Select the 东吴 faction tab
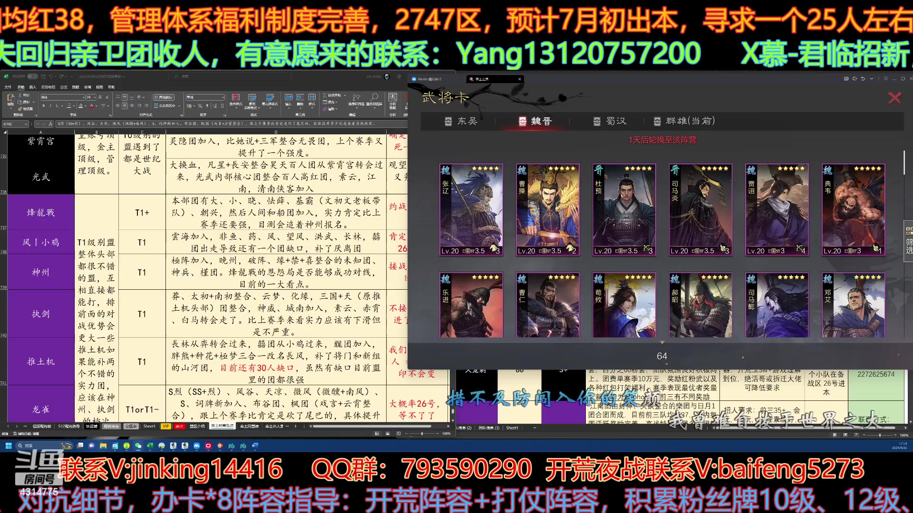The height and width of the screenshot is (513, 913). pyautogui.click(x=461, y=121)
